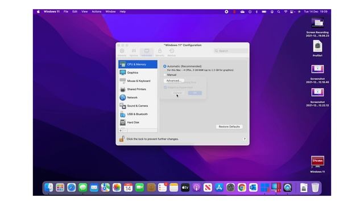
Task: Open the Graphics settings in the sidebar
Action: point(138,73)
